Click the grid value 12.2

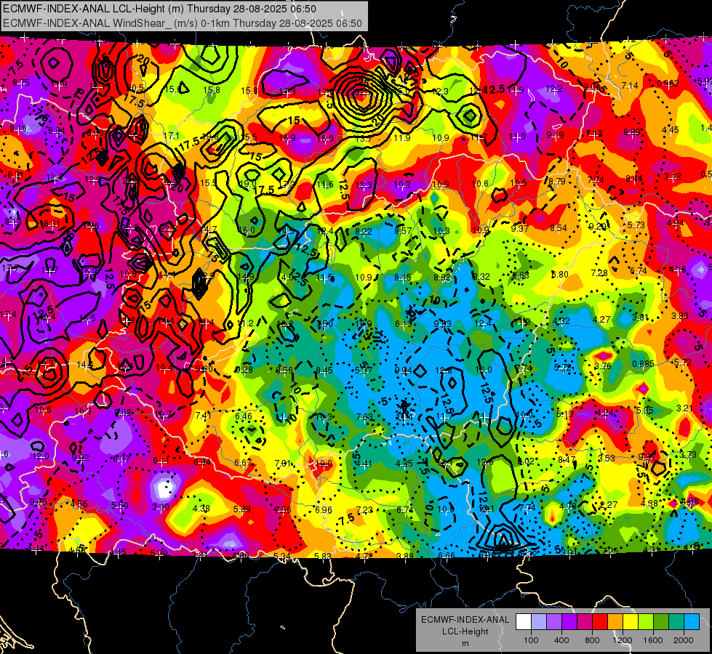(554, 89)
